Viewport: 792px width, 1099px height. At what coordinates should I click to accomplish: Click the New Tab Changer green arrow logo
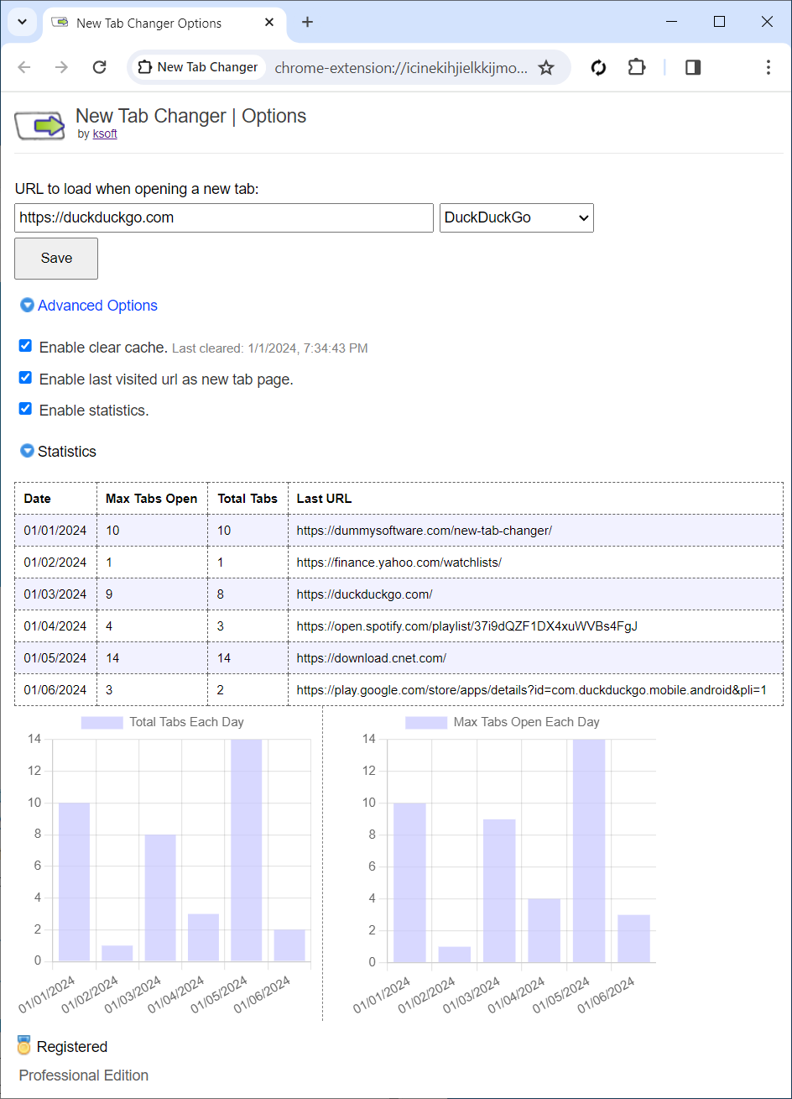(40, 125)
